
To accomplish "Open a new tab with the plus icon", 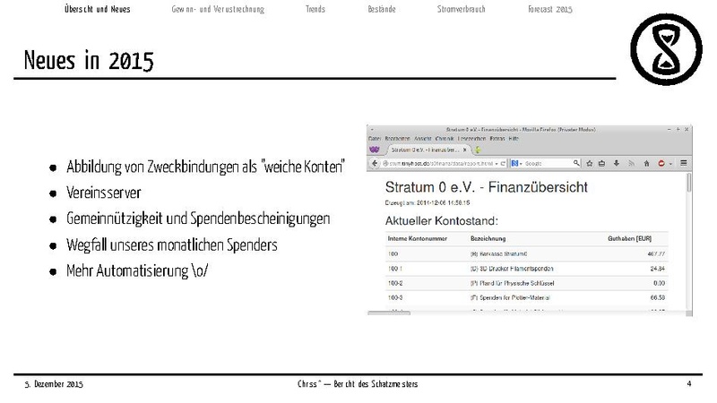I will [478, 150].
